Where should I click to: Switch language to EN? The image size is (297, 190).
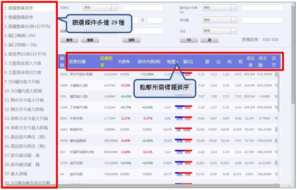[x=189, y=40]
